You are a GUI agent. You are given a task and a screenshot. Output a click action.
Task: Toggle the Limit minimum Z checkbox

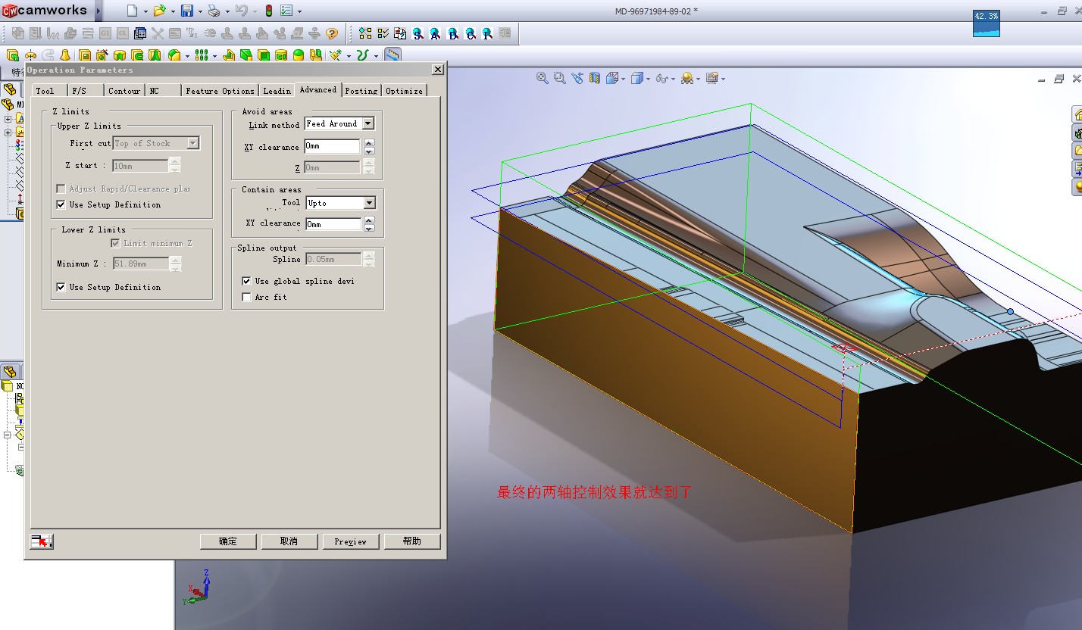pos(115,243)
